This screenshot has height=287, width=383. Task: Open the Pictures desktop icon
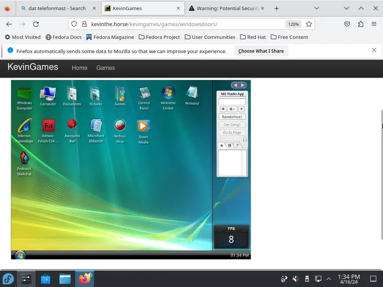(x=95, y=96)
